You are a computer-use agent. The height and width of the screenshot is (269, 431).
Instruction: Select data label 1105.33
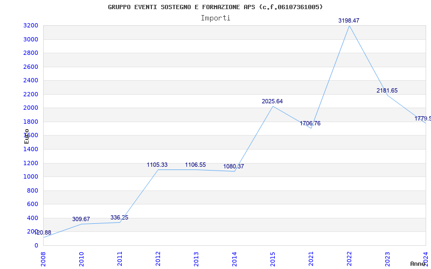click(x=157, y=165)
